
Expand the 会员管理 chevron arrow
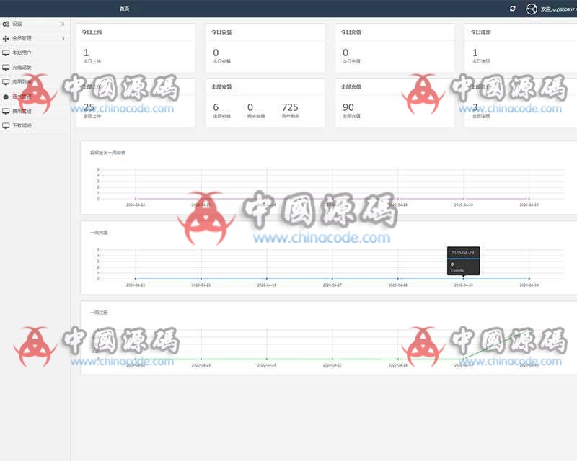63,38
